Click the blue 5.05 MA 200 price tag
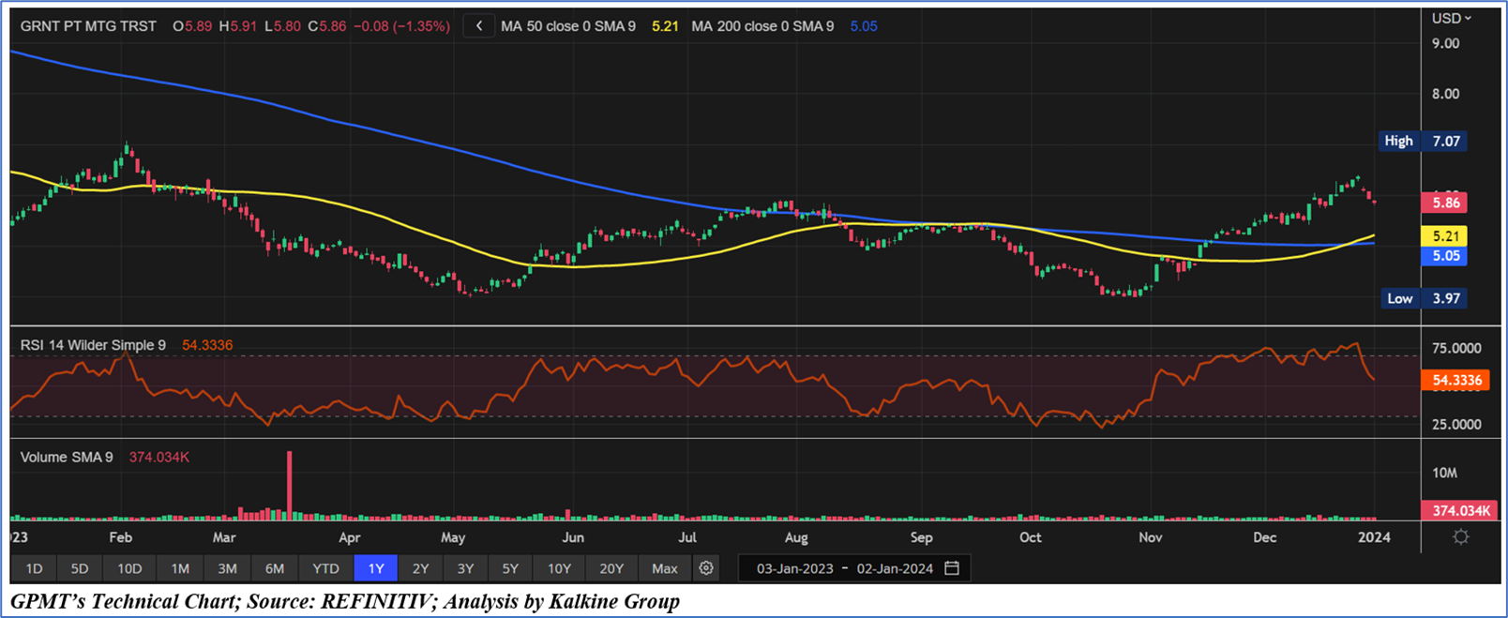The height and width of the screenshot is (618, 1508). point(1445,256)
